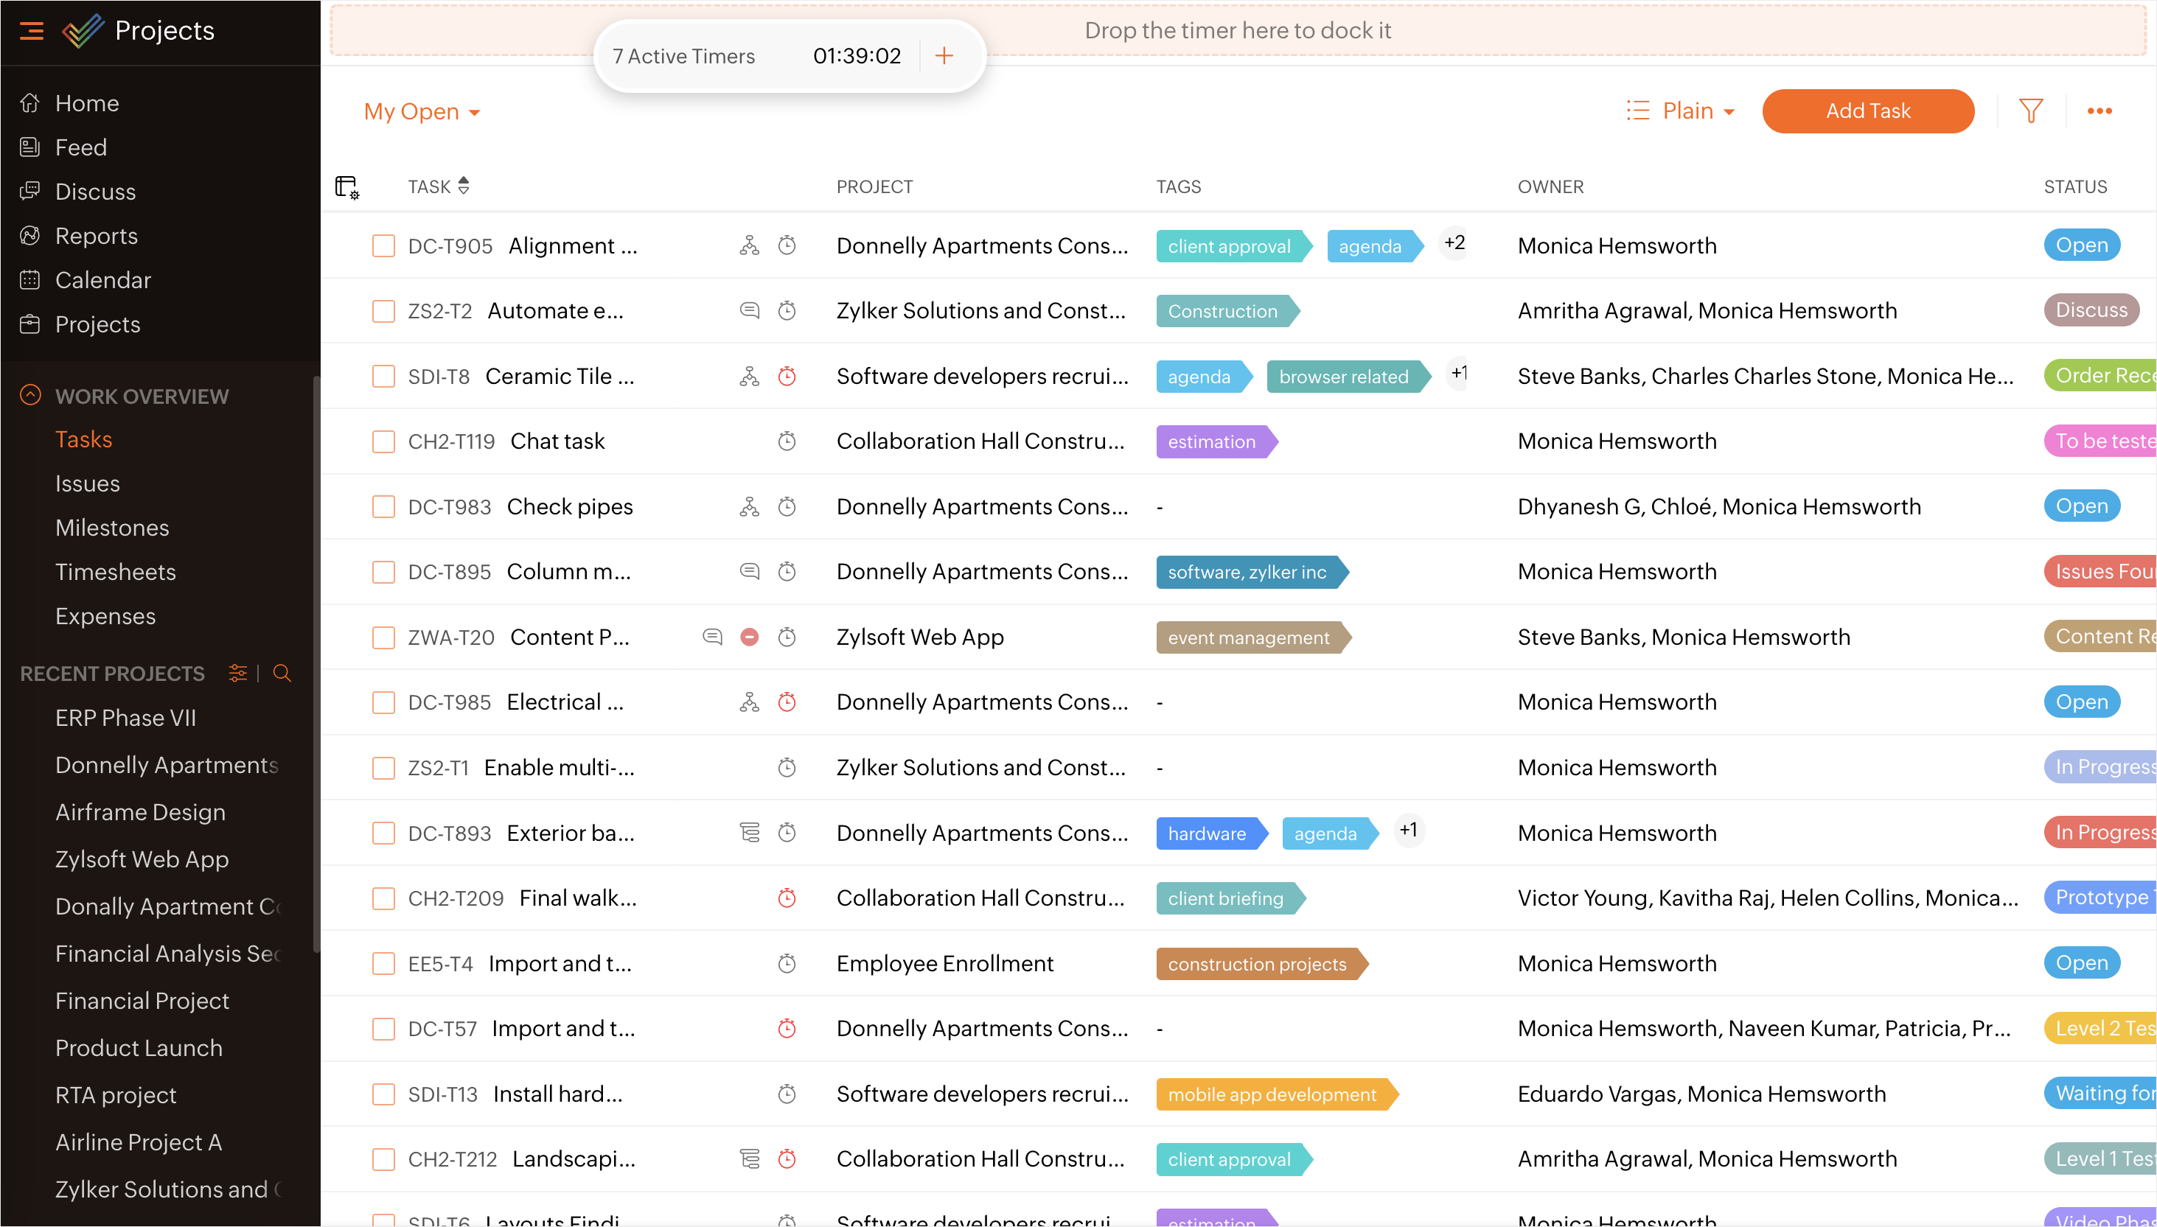Click the hamburger menu icon
The height and width of the screenshot is (1227, 2157).
tap(31, 31)
